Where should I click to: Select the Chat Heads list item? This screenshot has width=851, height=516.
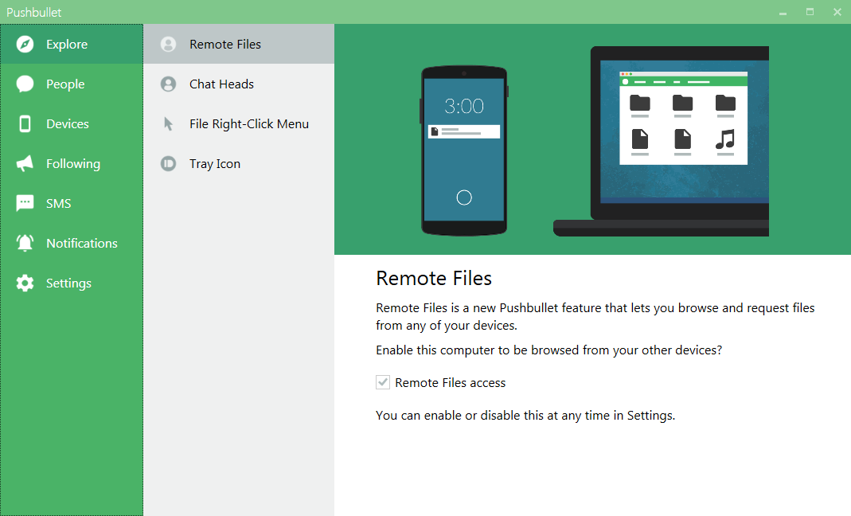[x=239, y=84]
